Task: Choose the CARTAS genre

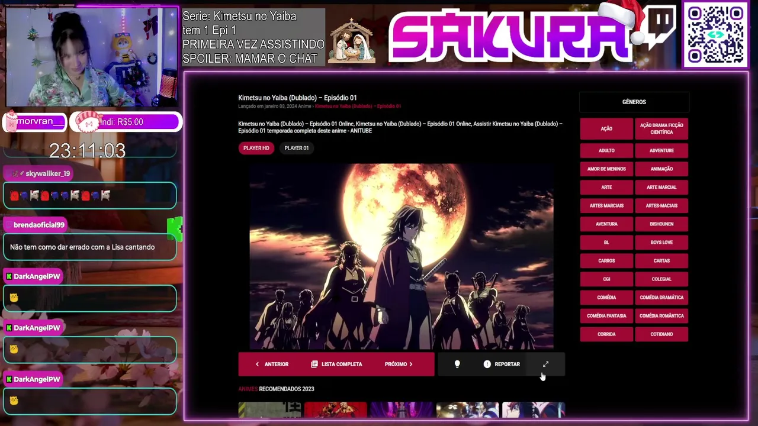Action: click(x=661, y=261)
